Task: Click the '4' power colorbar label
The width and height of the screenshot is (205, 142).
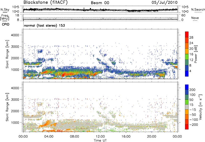Action: click(190, 71)
